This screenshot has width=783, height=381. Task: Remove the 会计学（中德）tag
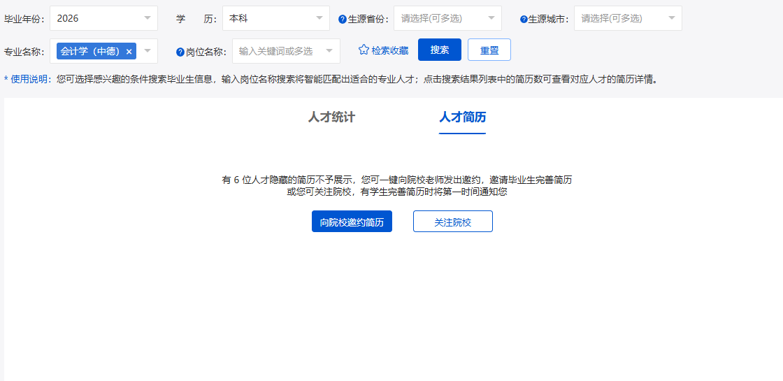pos(129,52)
